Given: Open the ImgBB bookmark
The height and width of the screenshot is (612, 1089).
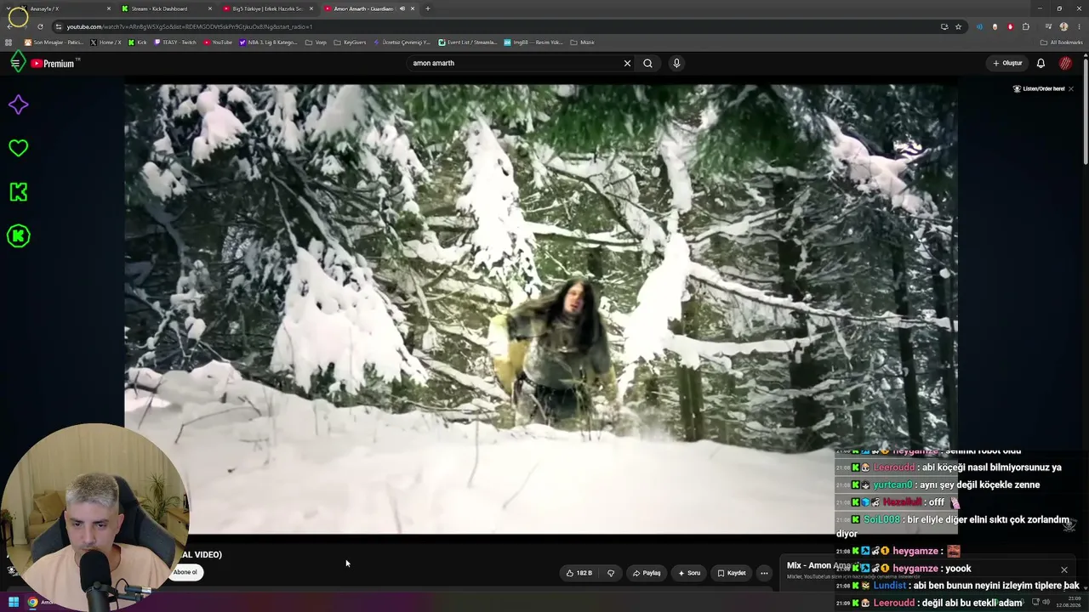Looking at the screenshot, I should 533,42.
